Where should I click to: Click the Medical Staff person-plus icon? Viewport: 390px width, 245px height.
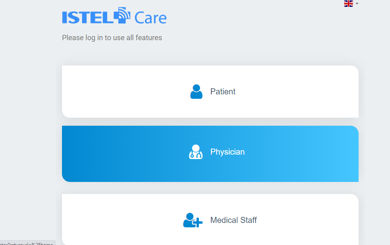(193, 220)
